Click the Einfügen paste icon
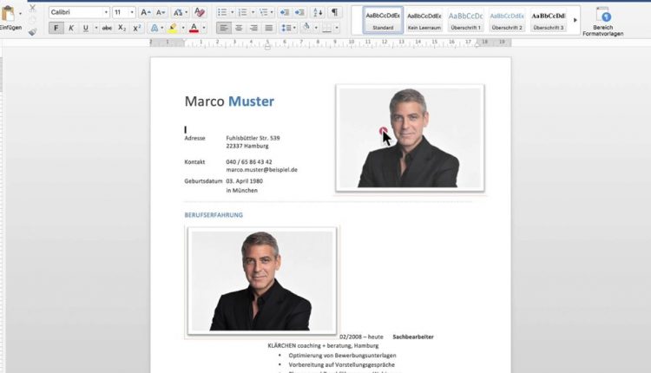The width and height of the screenshot is (651, 373). pyautogui.click(x=8, y=14)
